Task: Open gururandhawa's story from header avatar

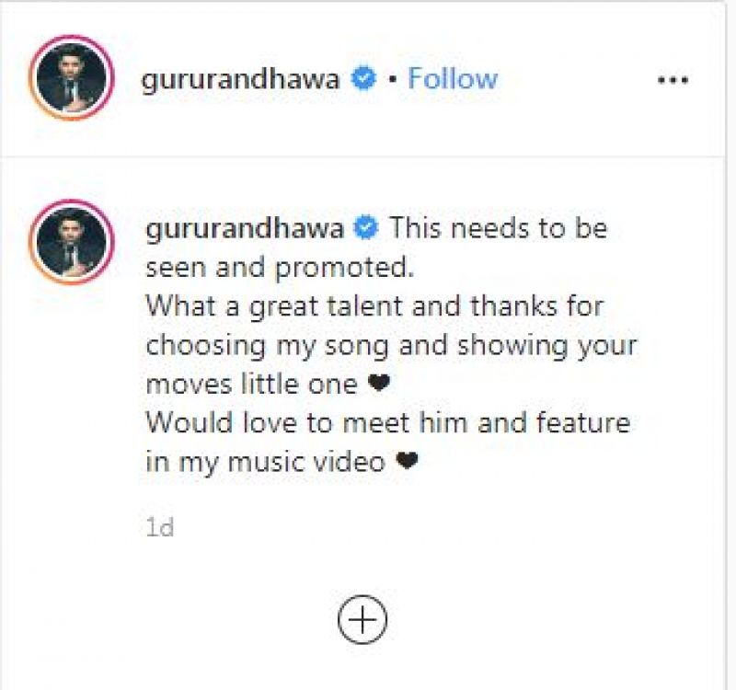Action: point(72,77)
